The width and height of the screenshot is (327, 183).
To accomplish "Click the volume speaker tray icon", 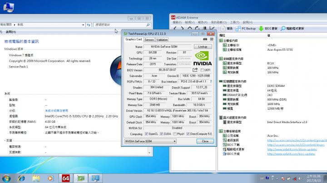I will 300,178.
